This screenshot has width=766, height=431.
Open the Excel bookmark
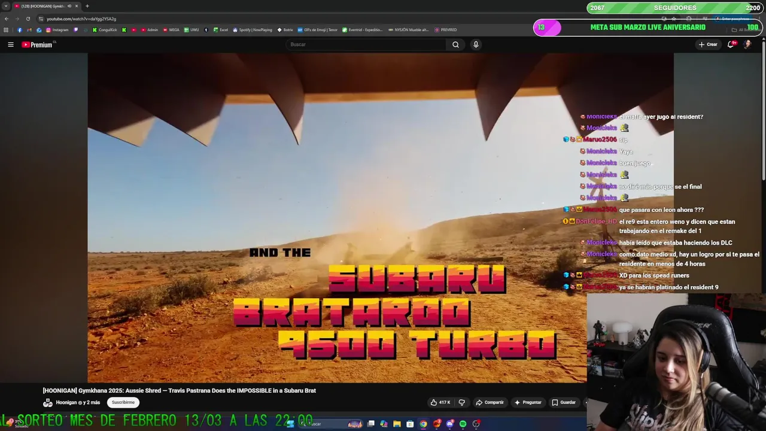point(221,30)
